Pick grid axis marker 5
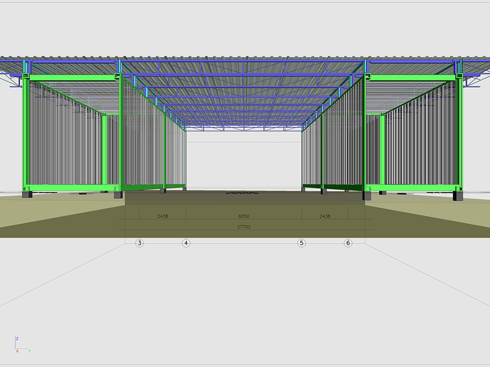 (302, 243)
